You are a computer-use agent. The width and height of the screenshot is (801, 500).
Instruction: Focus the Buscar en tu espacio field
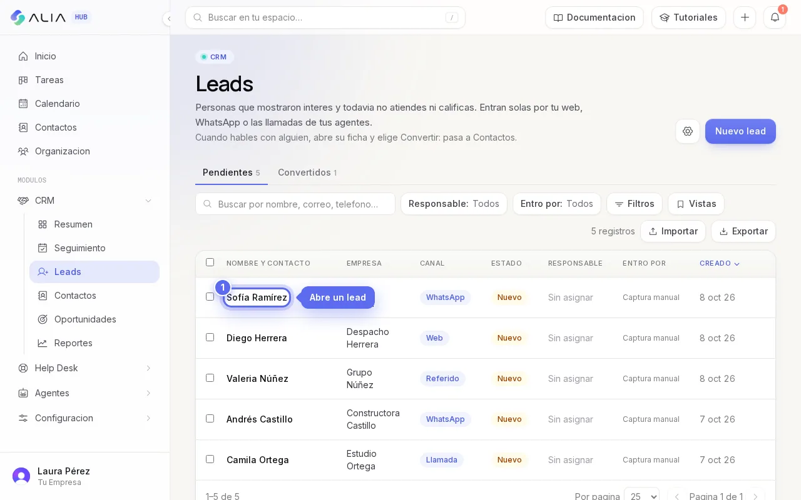325,17
